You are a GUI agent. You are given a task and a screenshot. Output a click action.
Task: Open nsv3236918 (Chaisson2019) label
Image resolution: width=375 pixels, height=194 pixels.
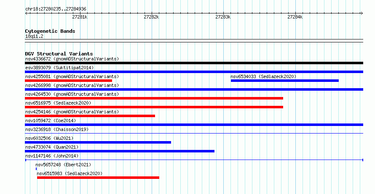point(57,129)
